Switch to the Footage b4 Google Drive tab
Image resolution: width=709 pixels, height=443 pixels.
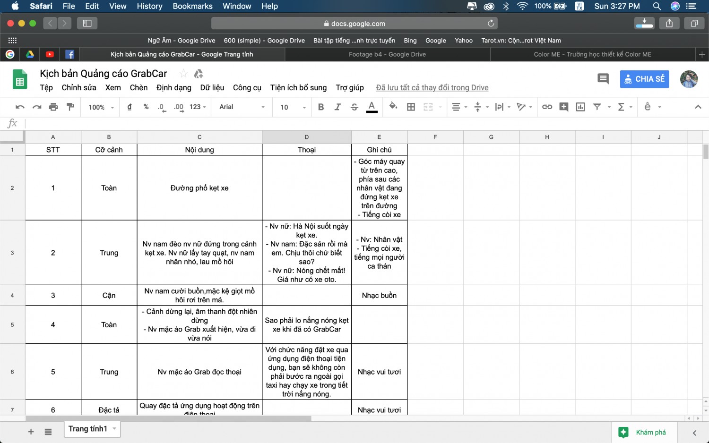(x=387, y=54)
